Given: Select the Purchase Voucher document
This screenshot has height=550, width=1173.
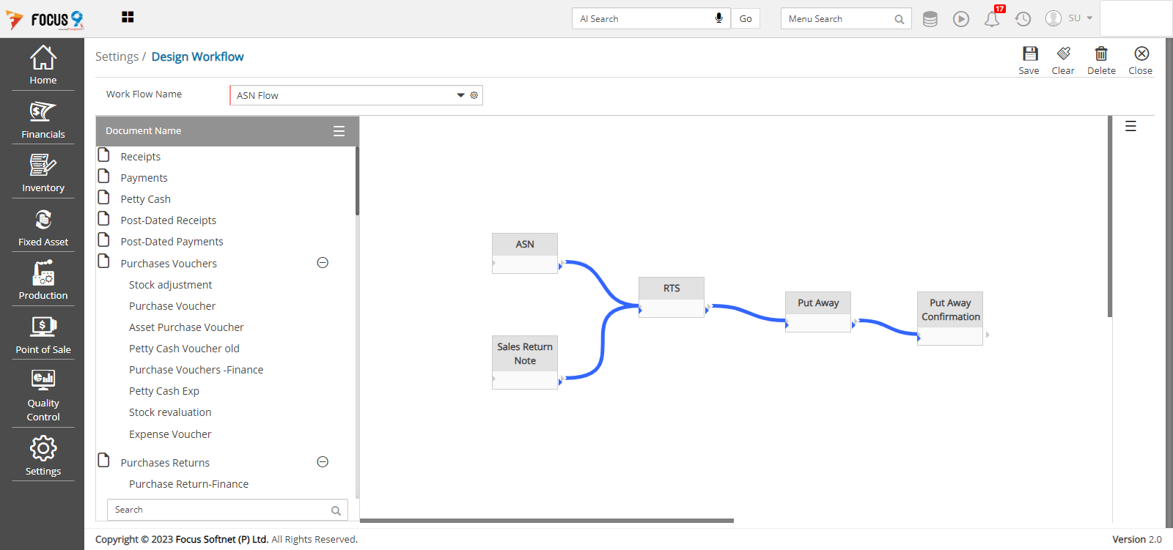Looking at the screenshot, I should (172, 306).
